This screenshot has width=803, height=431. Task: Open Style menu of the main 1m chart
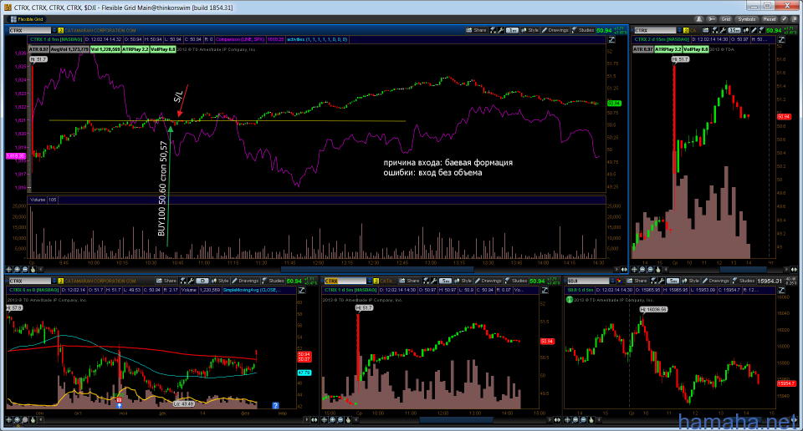pyautogui.click(x=529, y=30)
